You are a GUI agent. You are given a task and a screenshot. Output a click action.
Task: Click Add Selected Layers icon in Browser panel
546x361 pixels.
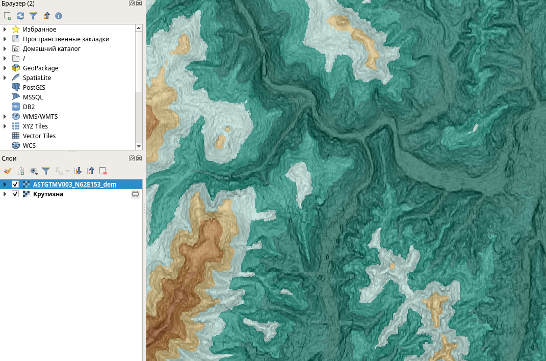(7, 16)
